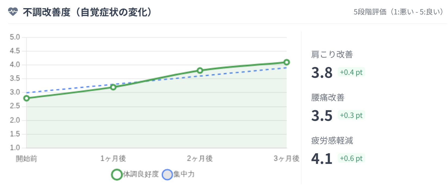
Task: Click the blue dashed 集中力 trend line
Action: [245, 72]
